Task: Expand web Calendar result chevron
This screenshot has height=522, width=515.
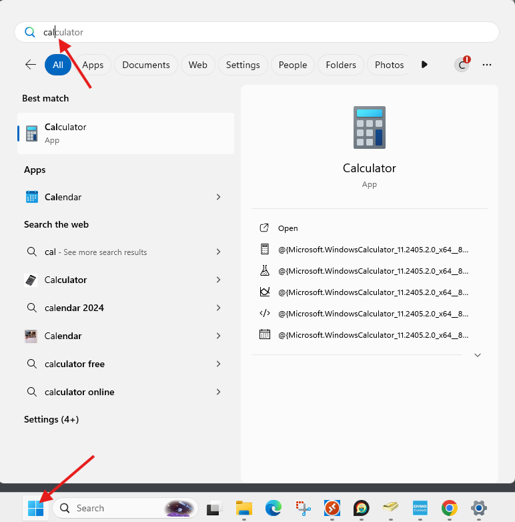Action: point(219,336)
